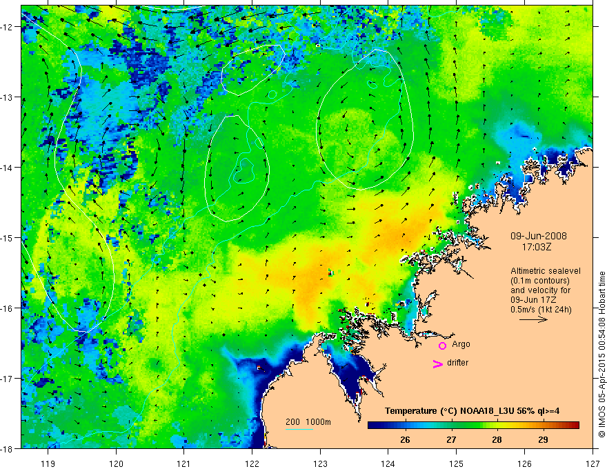This screenshot has width=607, height=469.
Task: Click the '(0.1m contours)' caption line
Action: [x=540, y=281]
